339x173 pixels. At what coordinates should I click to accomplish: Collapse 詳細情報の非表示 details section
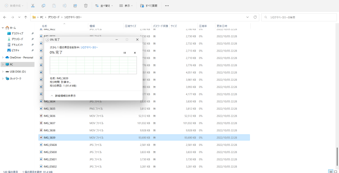[63, 96]
